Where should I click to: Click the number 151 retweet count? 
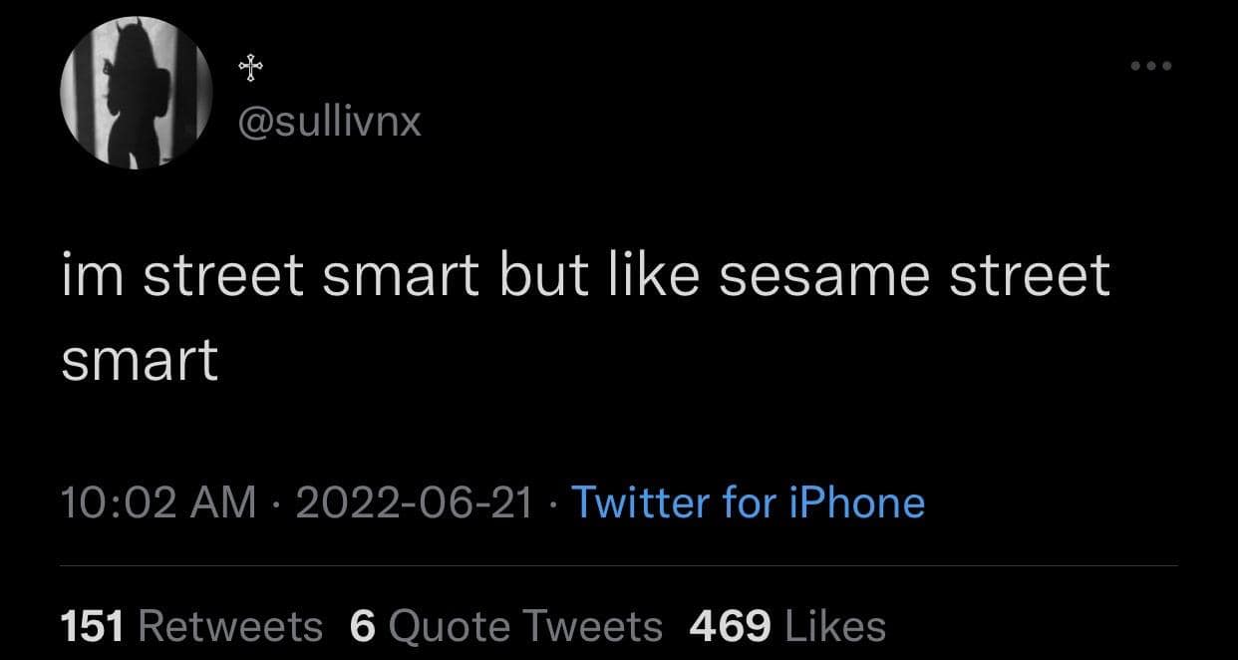[92, 626]
